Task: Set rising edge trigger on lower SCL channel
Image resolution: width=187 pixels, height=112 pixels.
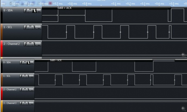Action: click(21, 76)
